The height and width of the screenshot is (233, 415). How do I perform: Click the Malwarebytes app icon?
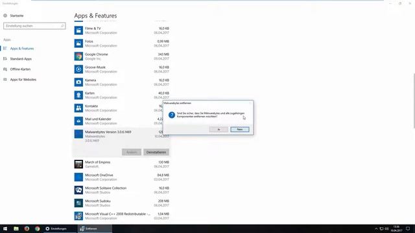(x=78, y=134)
